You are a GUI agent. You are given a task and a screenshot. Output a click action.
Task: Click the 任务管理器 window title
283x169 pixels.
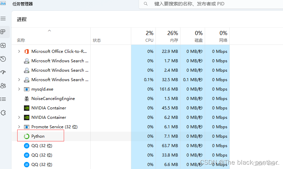click(x=23, y=4)
